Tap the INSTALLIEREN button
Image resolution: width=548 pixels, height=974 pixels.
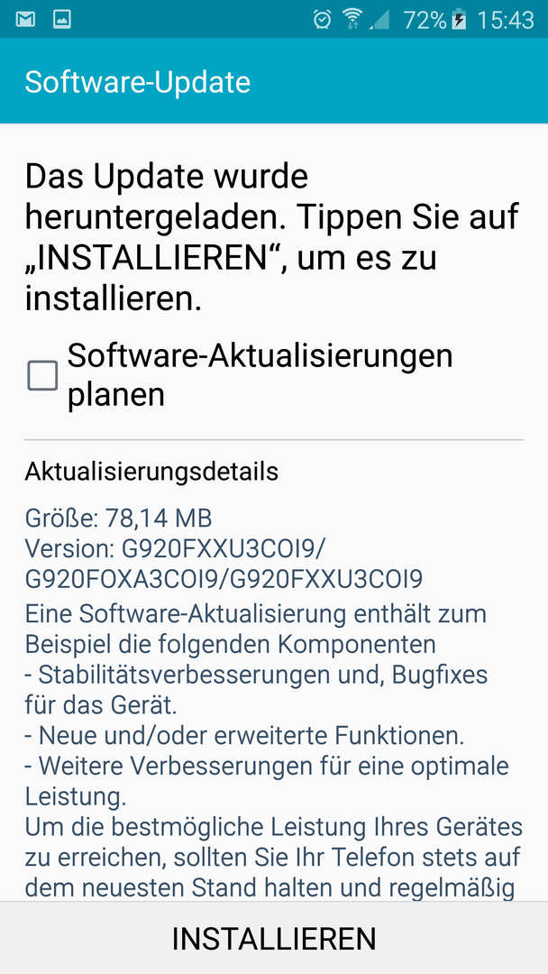(x=274, y=939)
